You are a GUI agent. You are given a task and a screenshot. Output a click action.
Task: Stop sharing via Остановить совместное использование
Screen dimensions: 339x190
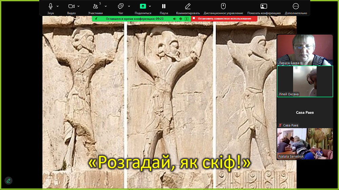(x=224, y=19)
